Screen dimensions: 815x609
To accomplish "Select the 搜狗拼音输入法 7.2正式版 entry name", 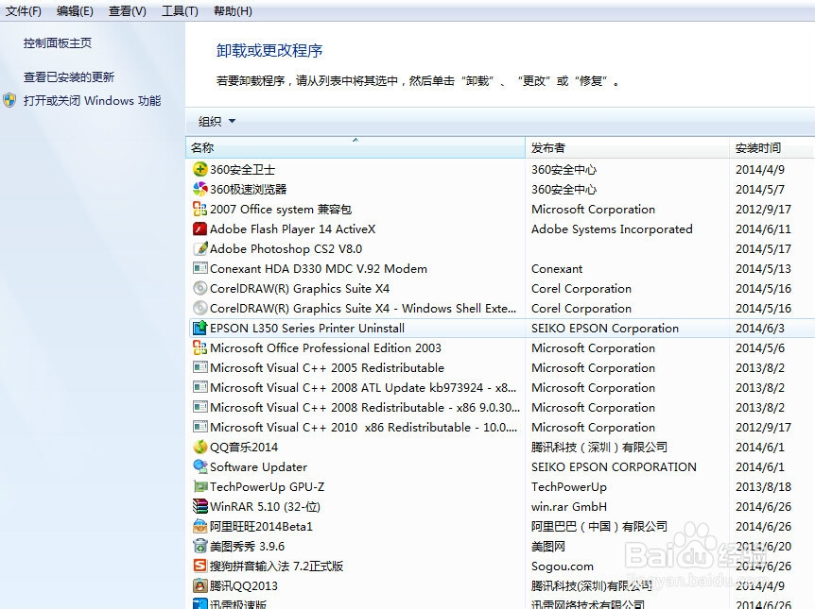I will click(276, 566).
